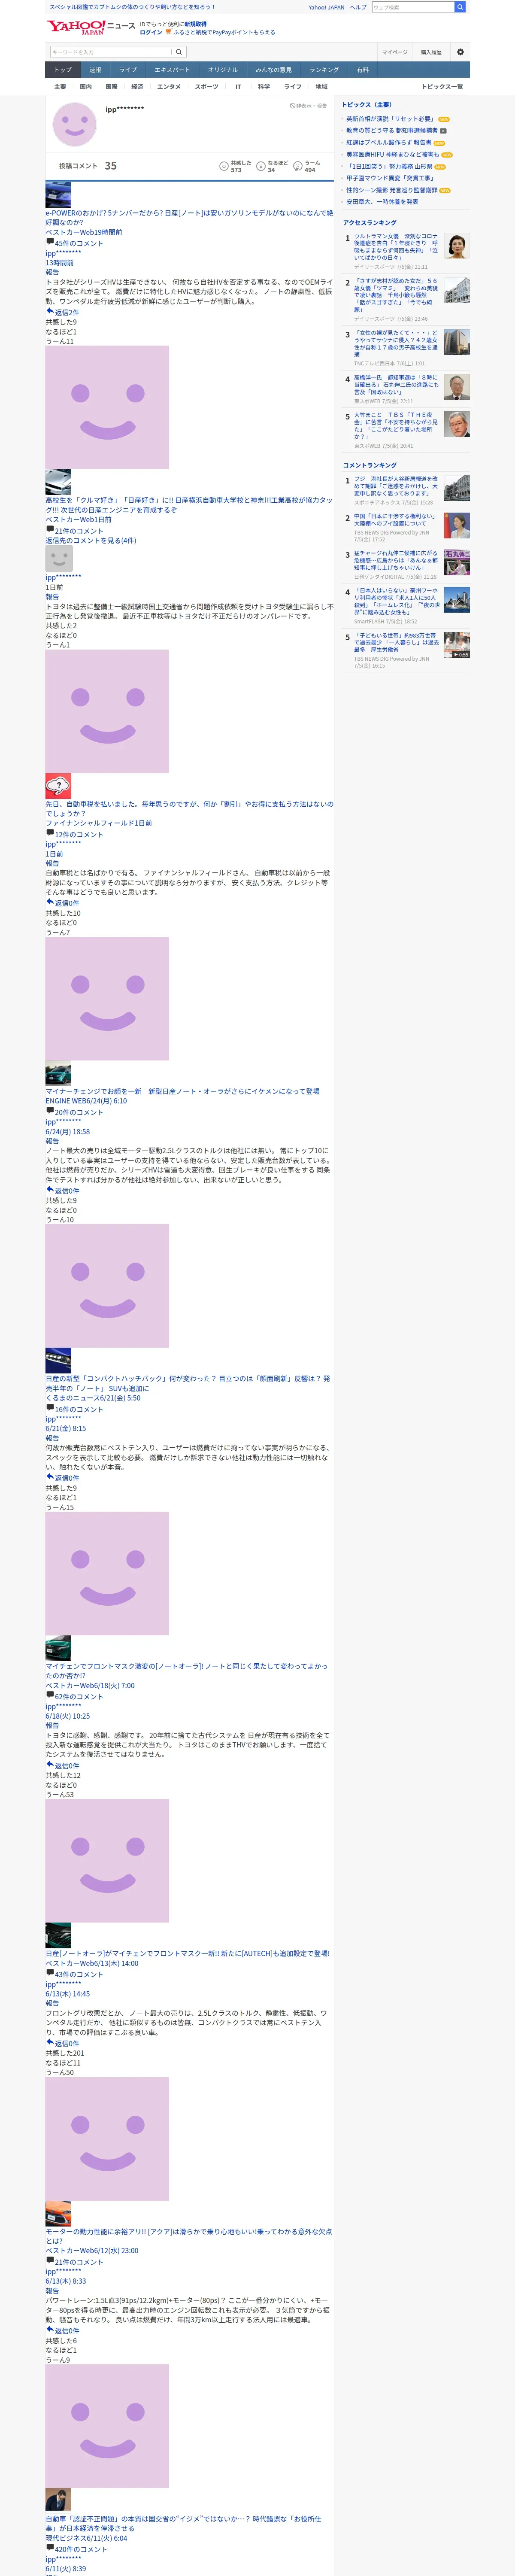Viewport: 515px width, 2576px height.
Task: Click the 返信2件 reply link
Action: click(67, 313)
